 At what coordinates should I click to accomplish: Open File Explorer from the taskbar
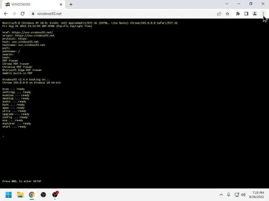(20, 195)
